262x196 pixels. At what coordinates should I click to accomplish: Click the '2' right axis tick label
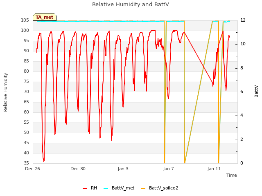tap(242, 139)
